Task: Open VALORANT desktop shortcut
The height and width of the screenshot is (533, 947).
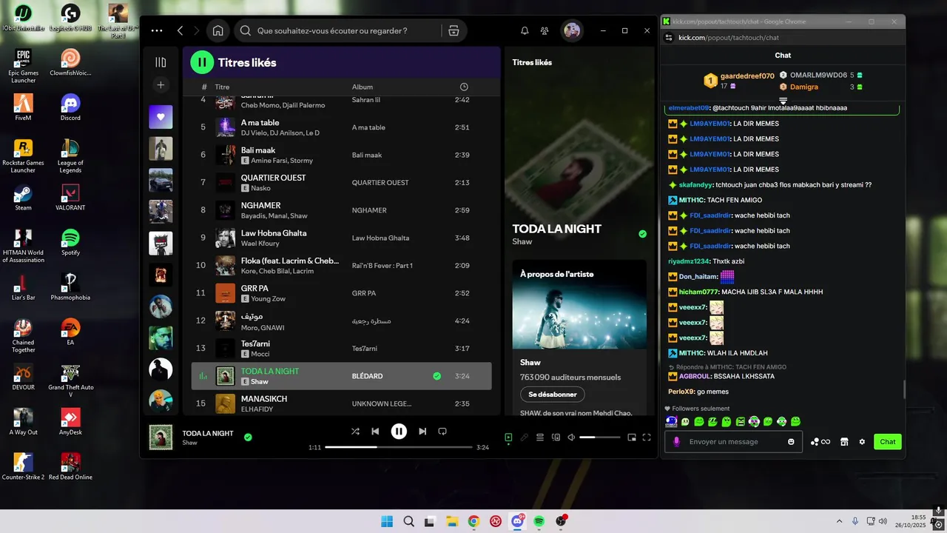Action: point(70,197)
